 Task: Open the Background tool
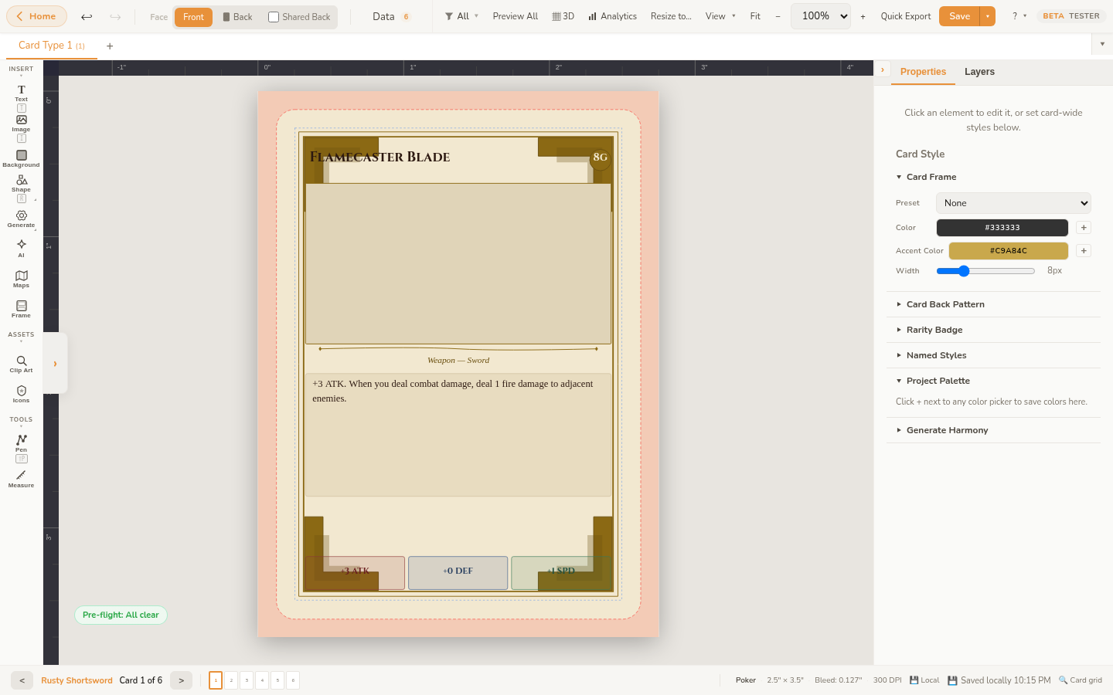point(21,159)
